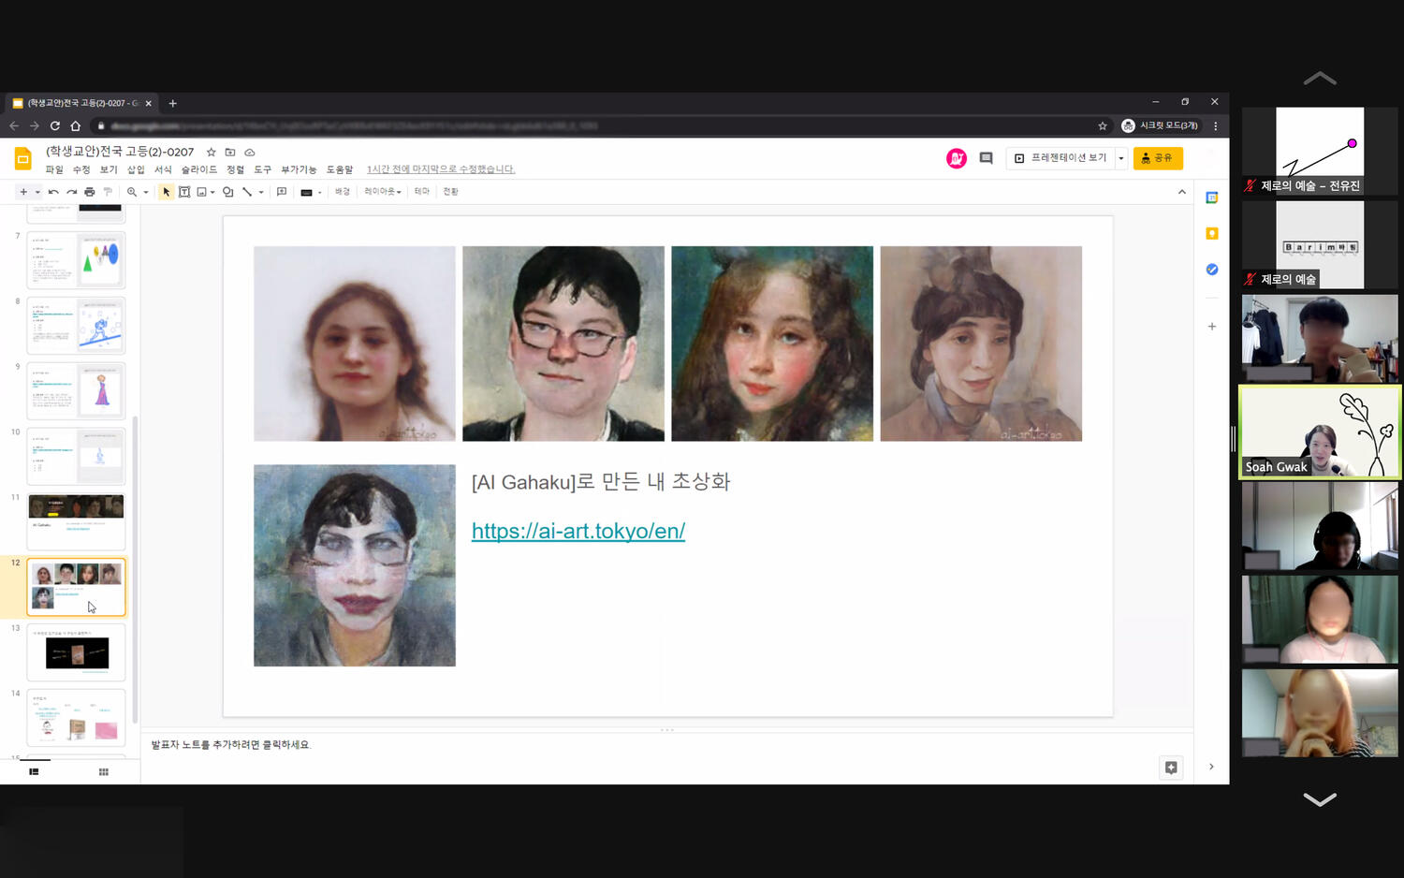Open the 도구 menu
This screenshot has width=1404, height=878.
coord(262,169)
